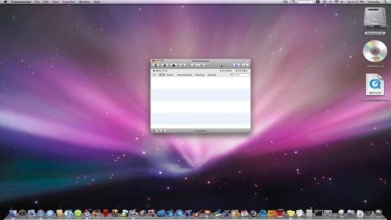Click the Create torrent file toolbar icon
This screenshot has width=391, height=220.
[156, 65]
